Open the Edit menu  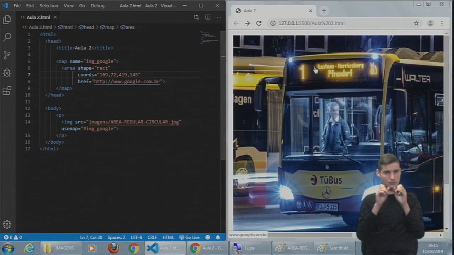pyautogui.click(x=30, y=6)
